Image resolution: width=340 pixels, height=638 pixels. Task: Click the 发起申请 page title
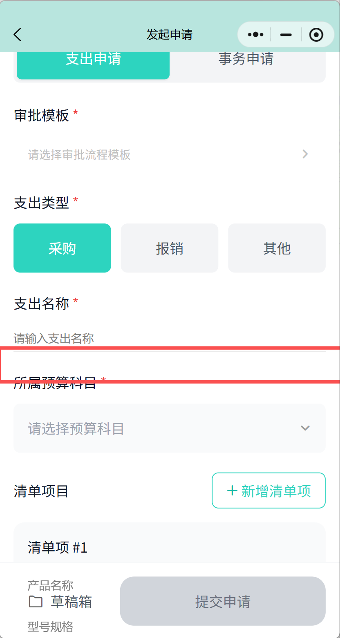click(x=170, y=35)
